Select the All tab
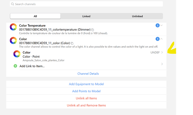This screenshot has width=193, height=115. coord(35,16)
